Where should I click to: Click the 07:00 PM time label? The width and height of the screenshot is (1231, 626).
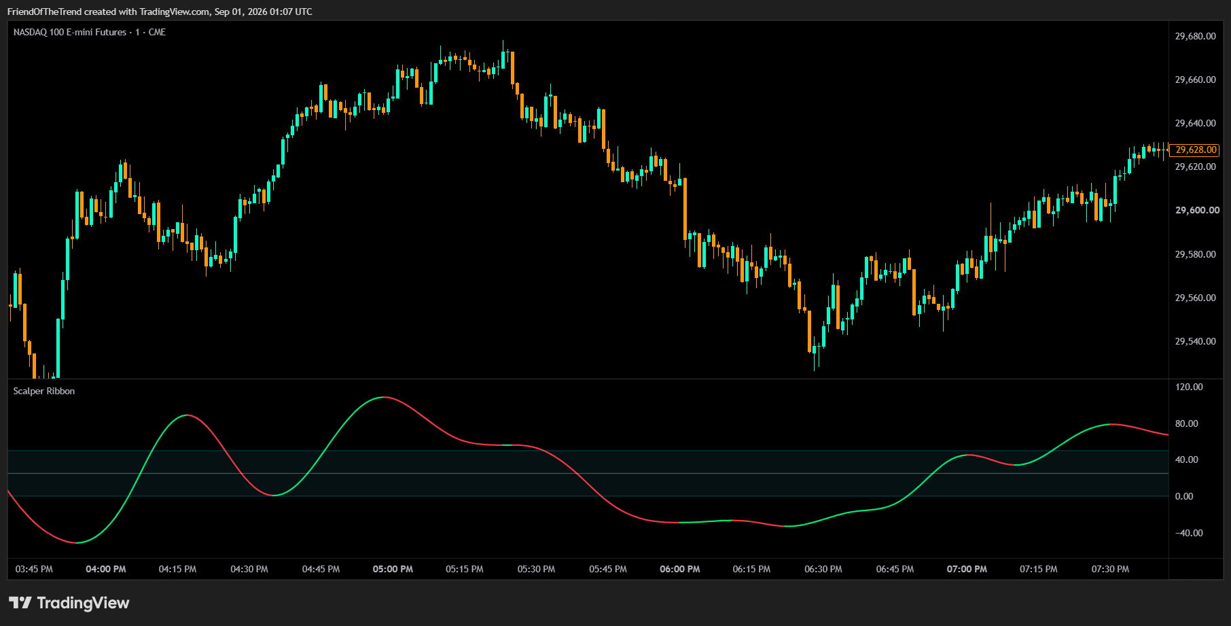(967, 569)
